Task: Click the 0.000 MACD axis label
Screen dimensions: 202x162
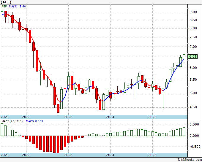Action: click(194, 136)
